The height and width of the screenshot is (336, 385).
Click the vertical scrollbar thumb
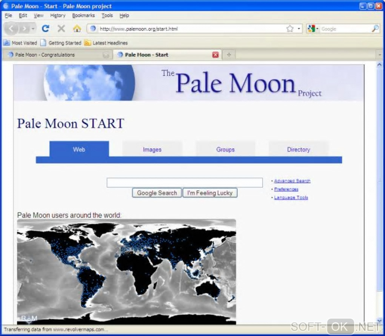(x=379, y=180)
